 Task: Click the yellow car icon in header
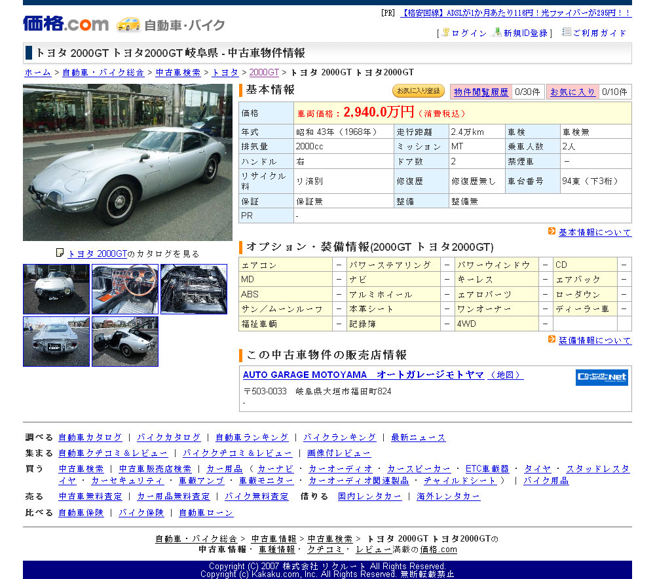[x=128, y=24]
